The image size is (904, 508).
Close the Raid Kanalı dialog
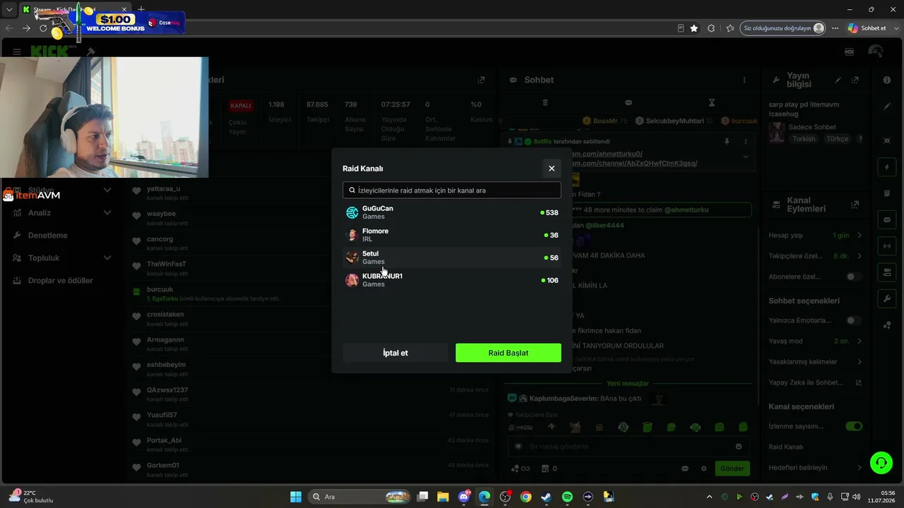tap(552, 168)
